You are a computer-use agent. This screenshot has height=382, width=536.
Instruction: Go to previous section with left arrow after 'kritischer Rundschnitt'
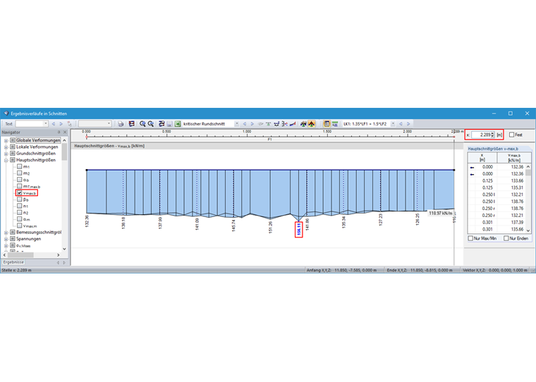(245, 123)
